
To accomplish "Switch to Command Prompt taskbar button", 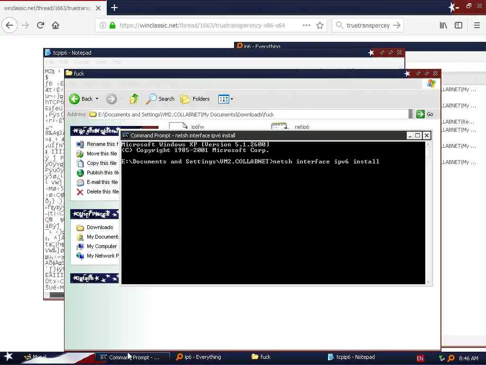I will [x=132, y=357].
